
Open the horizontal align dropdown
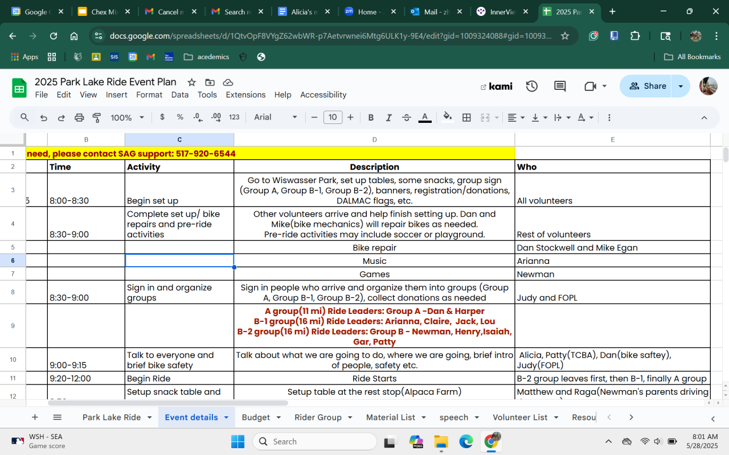[x=516, y=118]
